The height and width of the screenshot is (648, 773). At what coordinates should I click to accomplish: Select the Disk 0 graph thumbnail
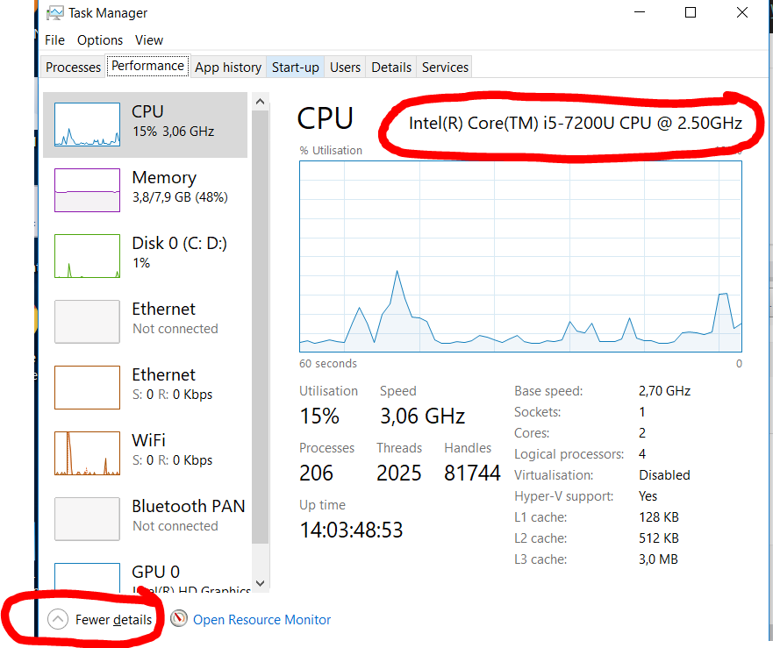(x=87, y=256)
